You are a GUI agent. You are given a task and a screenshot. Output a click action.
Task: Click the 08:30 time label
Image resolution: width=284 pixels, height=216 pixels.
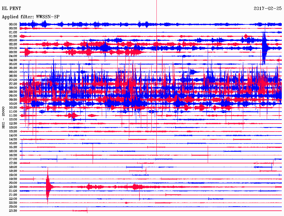coord(13,92)
